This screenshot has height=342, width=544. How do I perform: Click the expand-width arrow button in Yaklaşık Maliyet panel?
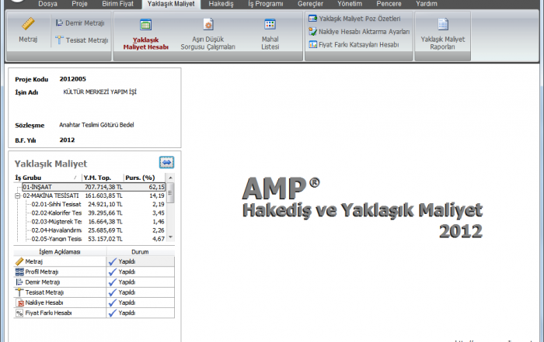tap(166, 162)
